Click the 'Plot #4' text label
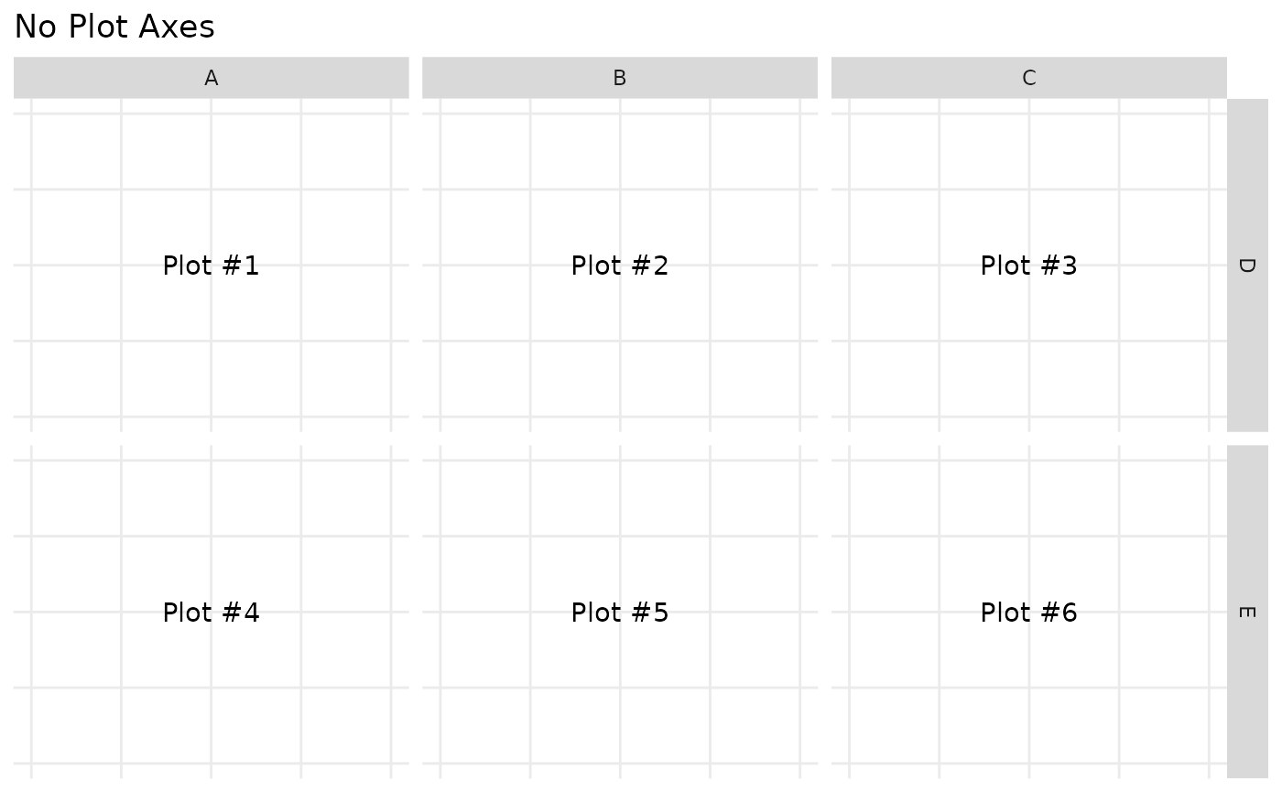Viewport: 1282px width, 792px height. pos(211,613)
